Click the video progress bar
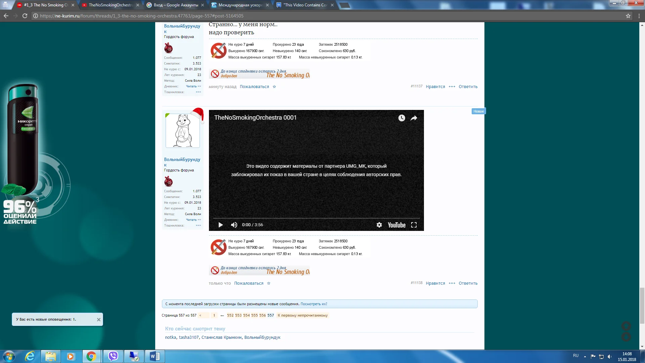The image size is (645, 363). tap(316, 218)
